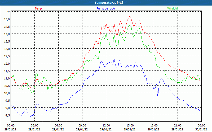Screen dimensions: 212x132
Task: Click the '°C' unit label on axis
Action: pyautogui.click(x=8, y=12)
